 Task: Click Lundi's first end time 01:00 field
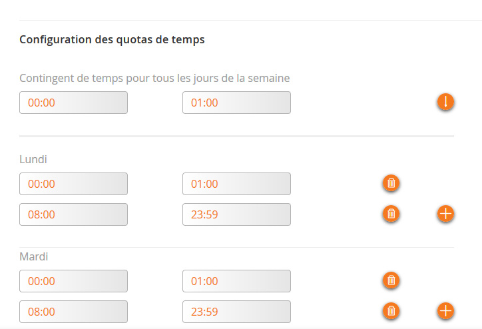236,184
